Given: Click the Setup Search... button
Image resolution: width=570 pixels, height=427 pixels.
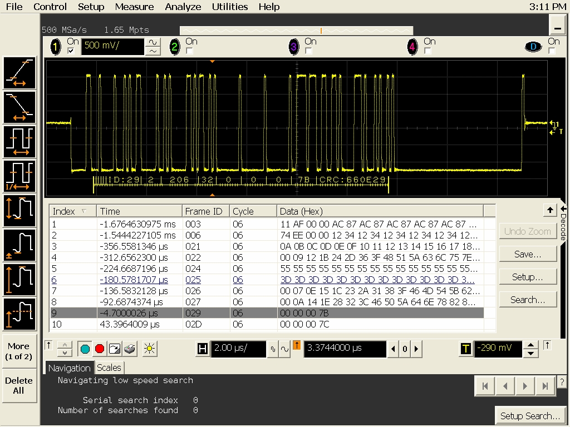Looking at the screenshot, I should point(529,415).
